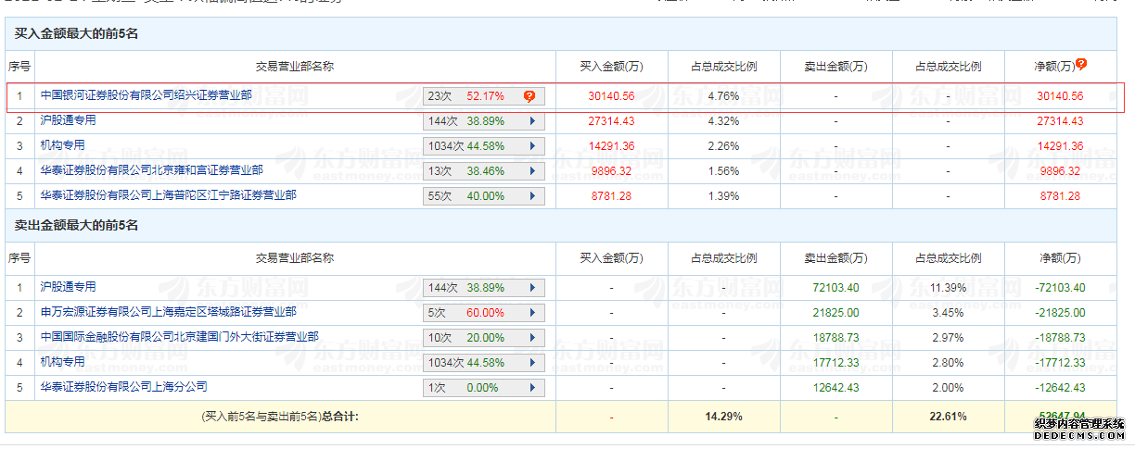1135x449 pixels.
Task: Click the arrow icon next to 55次 40.00%
Action: (x=532, y=196)
